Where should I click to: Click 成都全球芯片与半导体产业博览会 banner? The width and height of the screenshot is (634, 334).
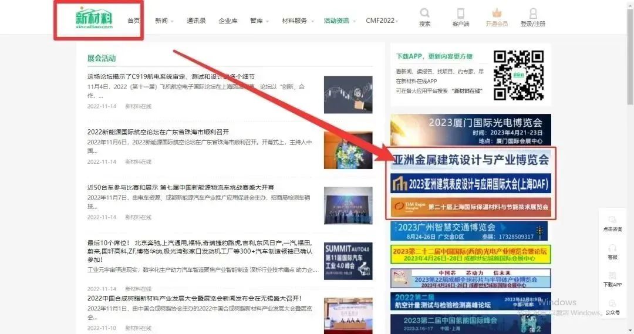[471, 279]
